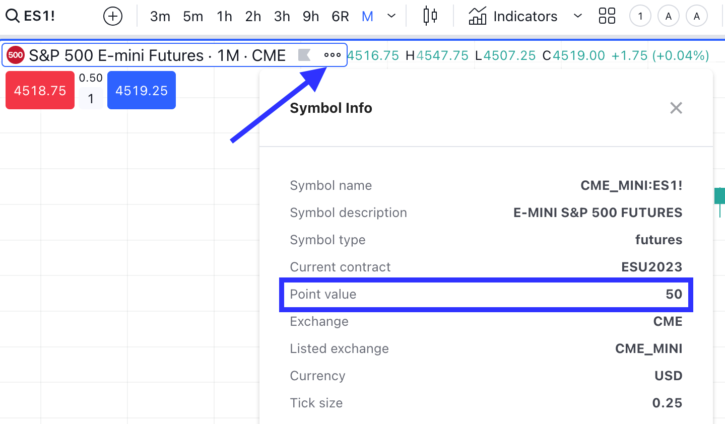Toggle the flag symbol icon in legend
Screen dimensions: 725x424
pos(304,55)
